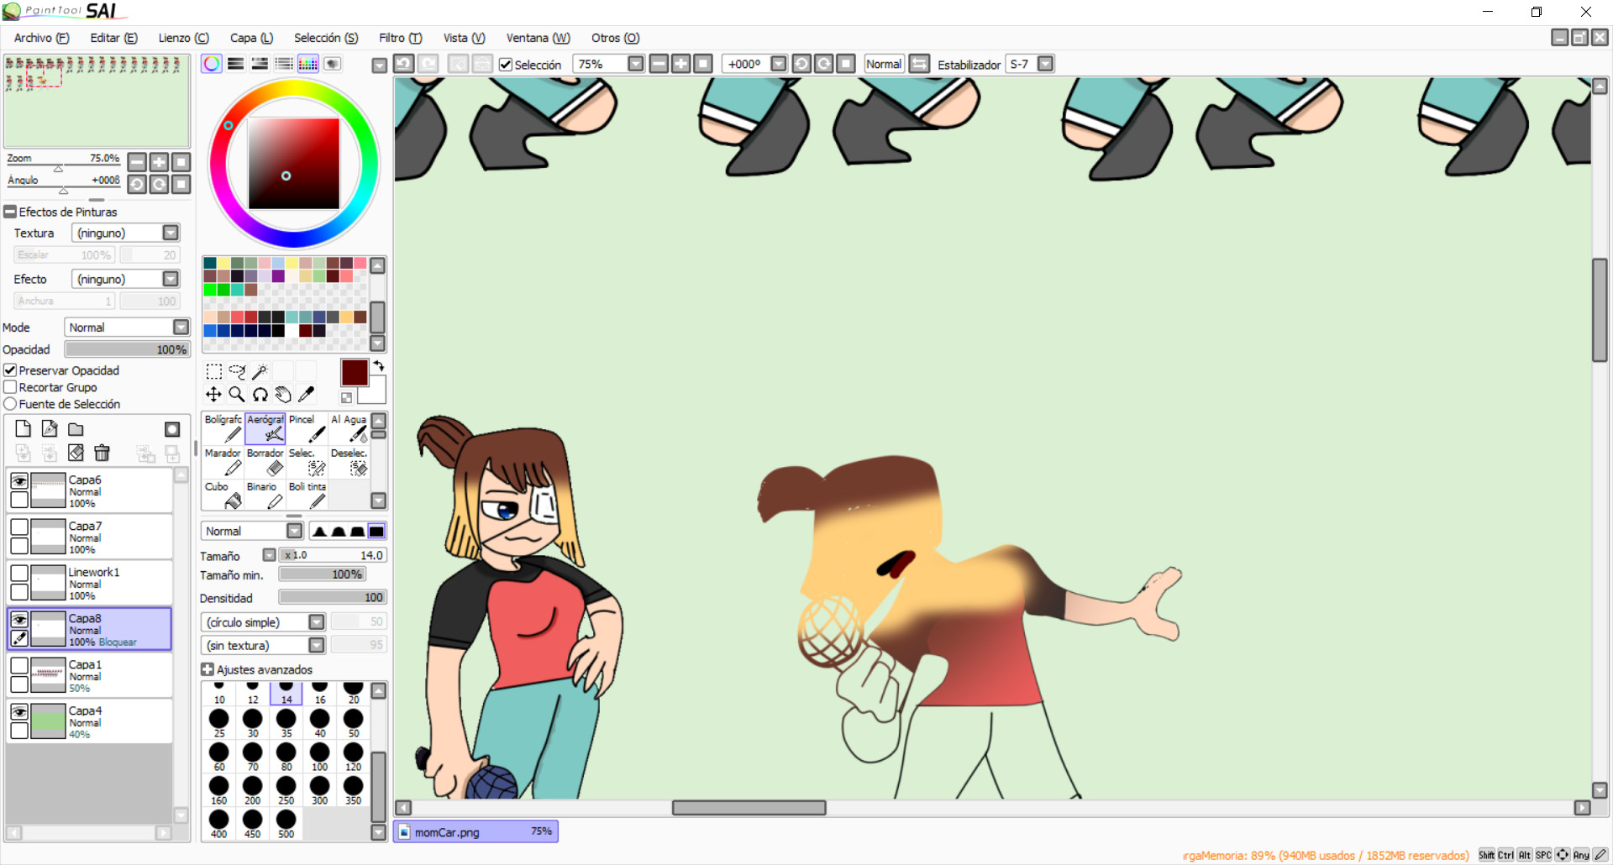
Task: Enable the Recortar Grupo checkbox
Action: tap(11, 387)
